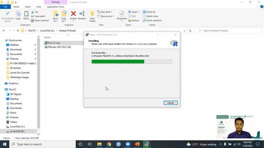This screenshot has height=148, width=264.
Task: Open Downloads under Quick access
Action: pos(16,49)
